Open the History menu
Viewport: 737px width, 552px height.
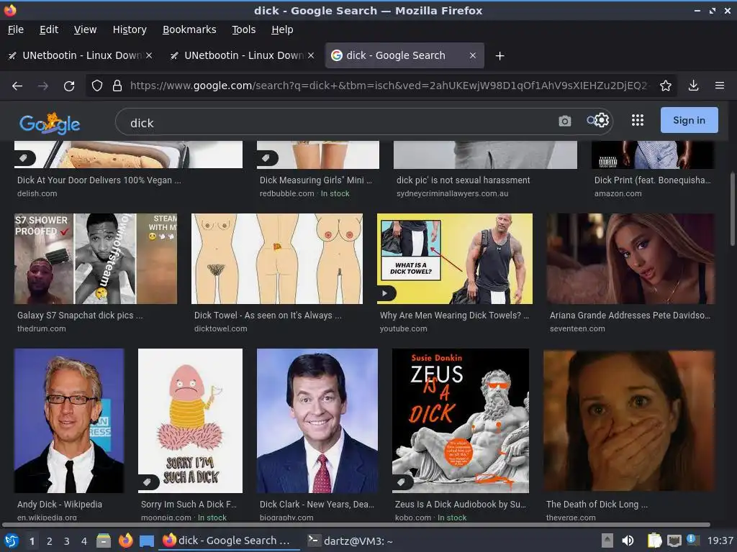click(x=130, y=29)
